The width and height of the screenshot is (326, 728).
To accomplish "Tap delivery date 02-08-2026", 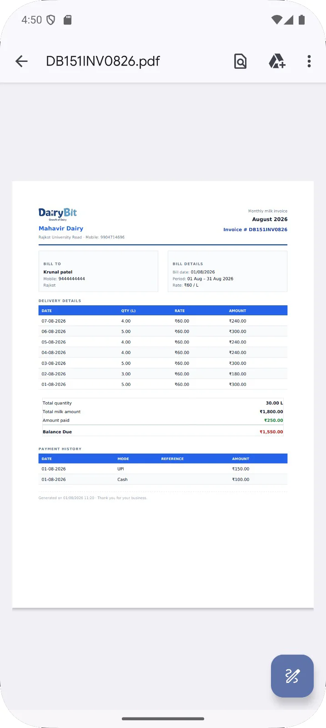I will coord(54,374).
